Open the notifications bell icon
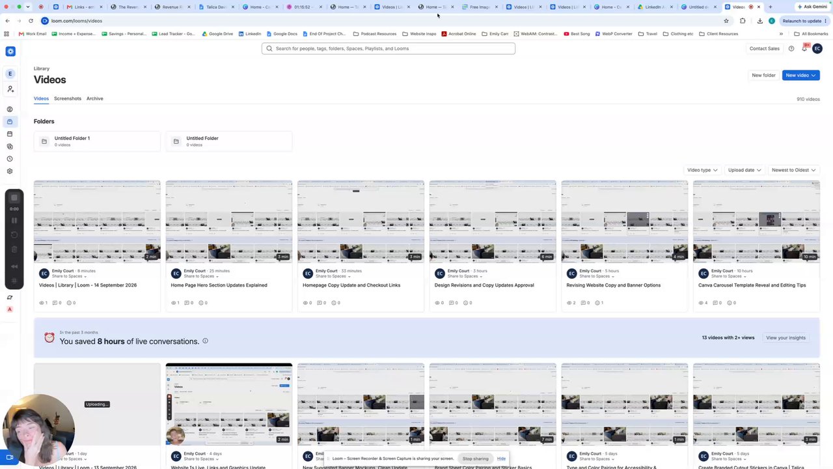Viewport: 833px width, 469px height. pyautogui.click(x=804, y=48)
